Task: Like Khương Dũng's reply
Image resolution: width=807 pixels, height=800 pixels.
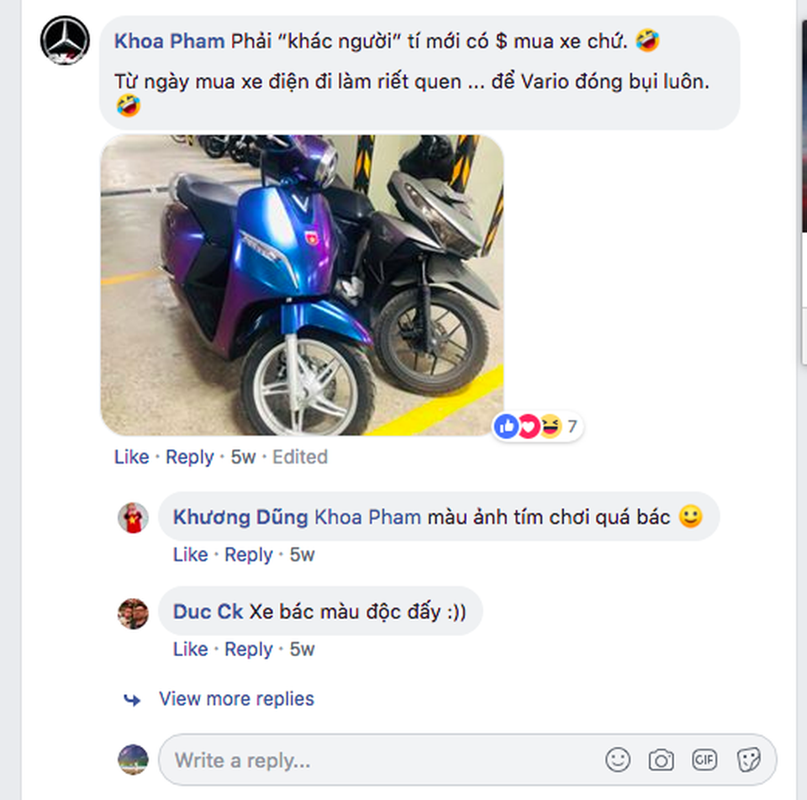Action: [190, 554]
